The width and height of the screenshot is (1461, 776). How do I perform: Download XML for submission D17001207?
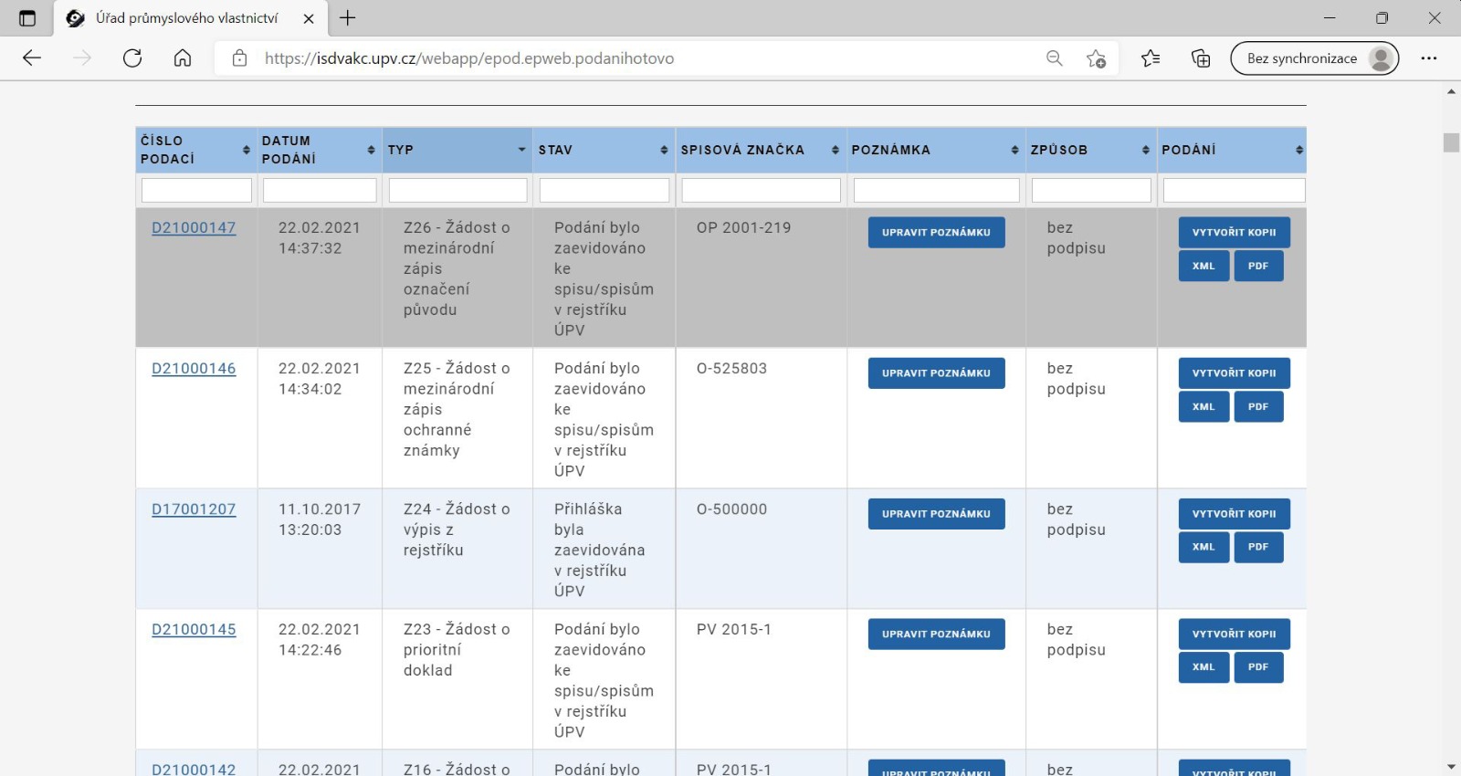[x=1203, y=547]
